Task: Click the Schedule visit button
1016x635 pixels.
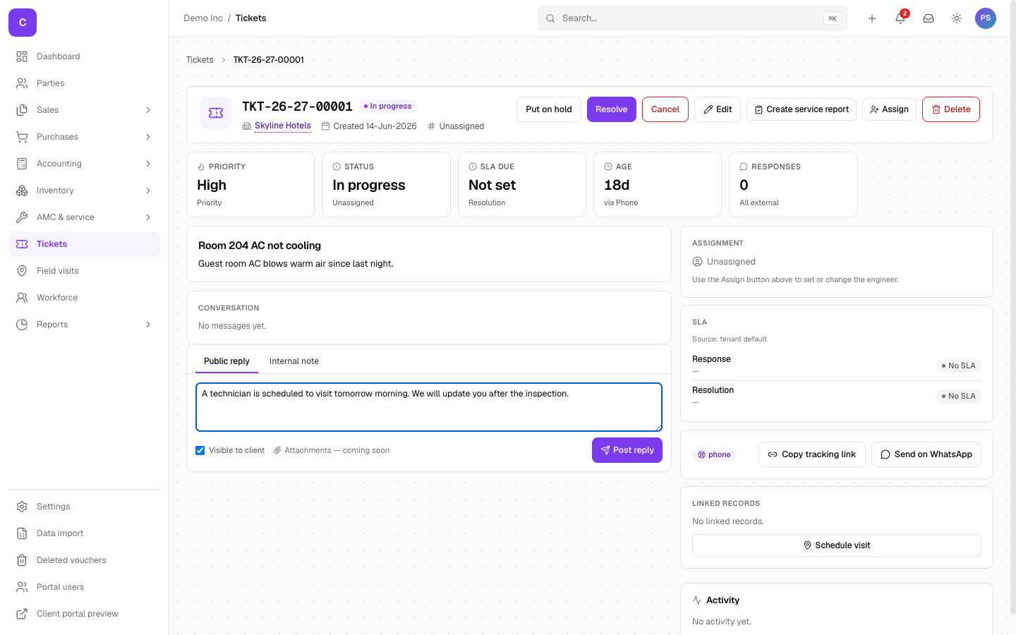Action: (837, 545)
